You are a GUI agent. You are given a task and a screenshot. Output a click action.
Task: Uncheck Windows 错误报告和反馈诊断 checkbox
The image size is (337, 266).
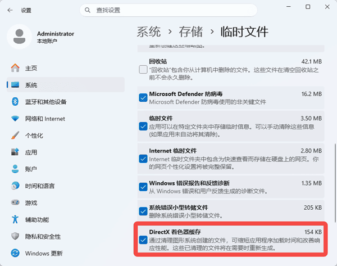coord(143,187)
